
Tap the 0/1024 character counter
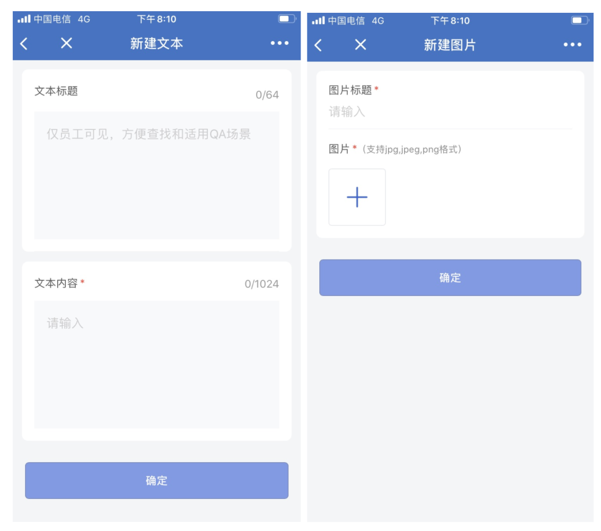coord(261,284)
